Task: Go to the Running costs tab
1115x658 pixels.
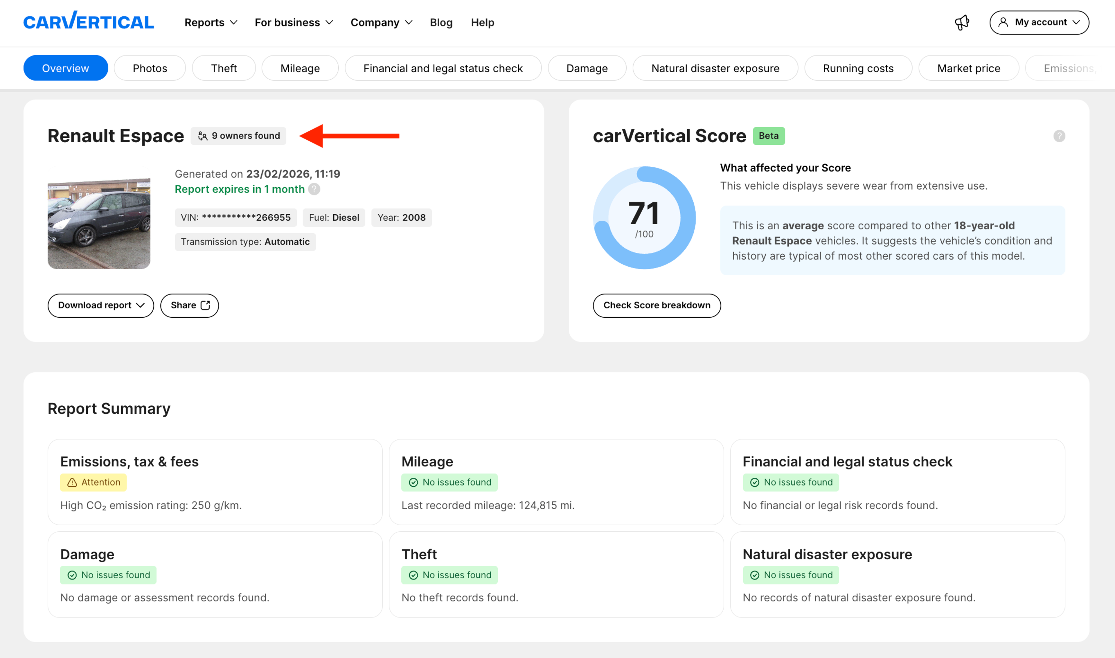Action: tap(858, 68)
